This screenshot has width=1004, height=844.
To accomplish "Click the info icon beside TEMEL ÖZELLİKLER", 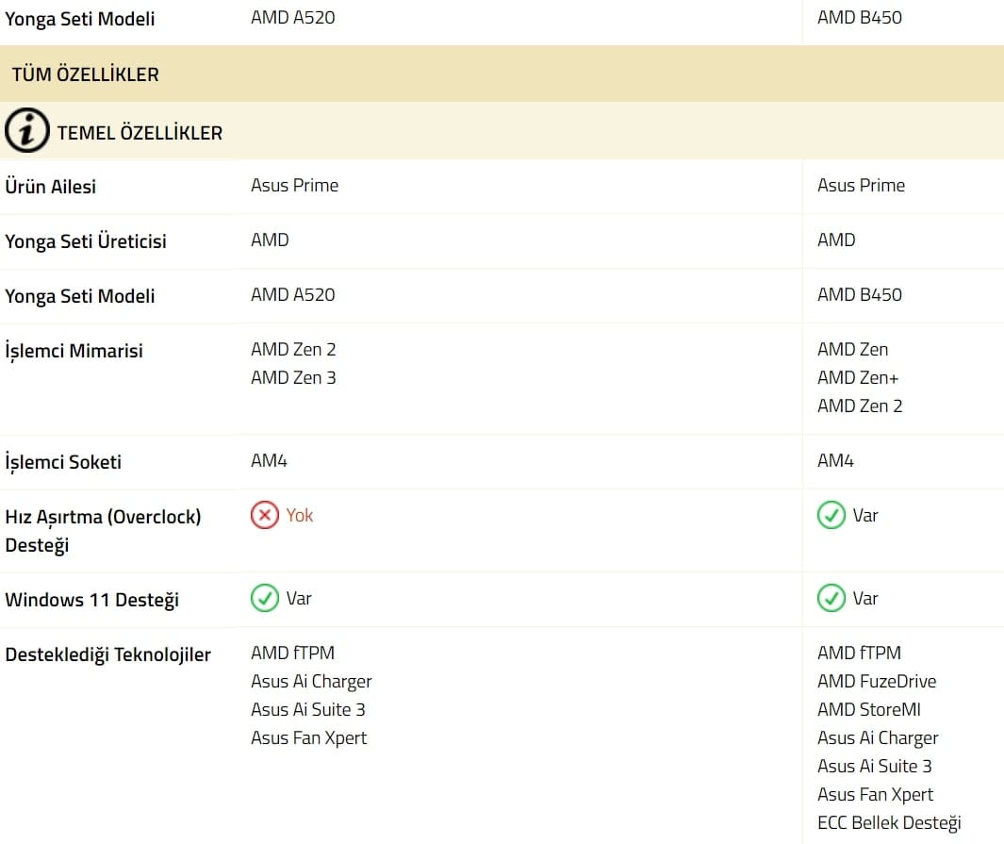I will [x=27, y=131].
